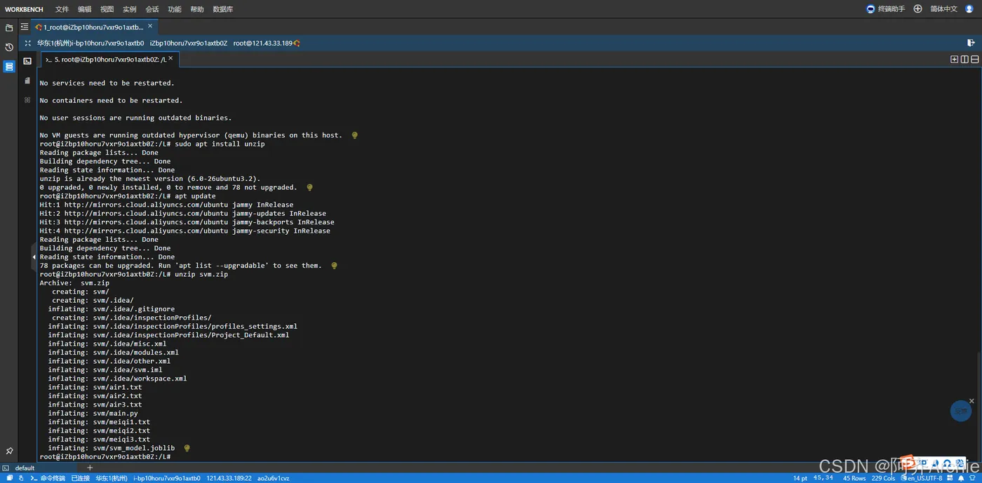This screenshot has height=483, width=982.
Task: Click the file document icon in inner sidebar
Action: (x=27, y=81)
